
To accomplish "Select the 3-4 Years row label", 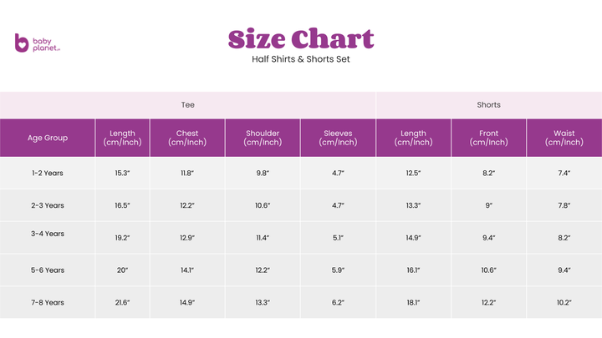I will point(48,235).
